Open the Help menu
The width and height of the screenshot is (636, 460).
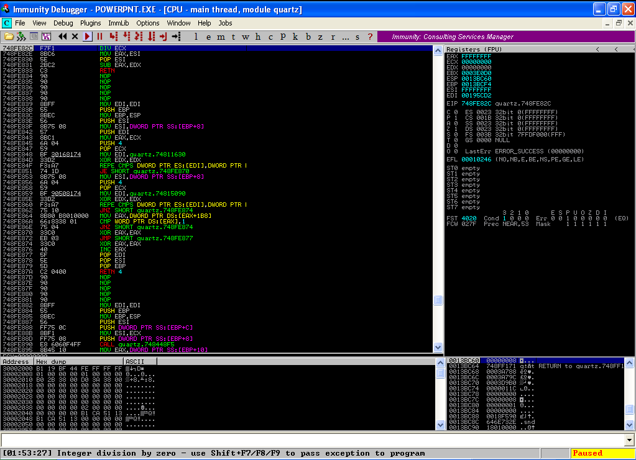click(x=204, y=23)
